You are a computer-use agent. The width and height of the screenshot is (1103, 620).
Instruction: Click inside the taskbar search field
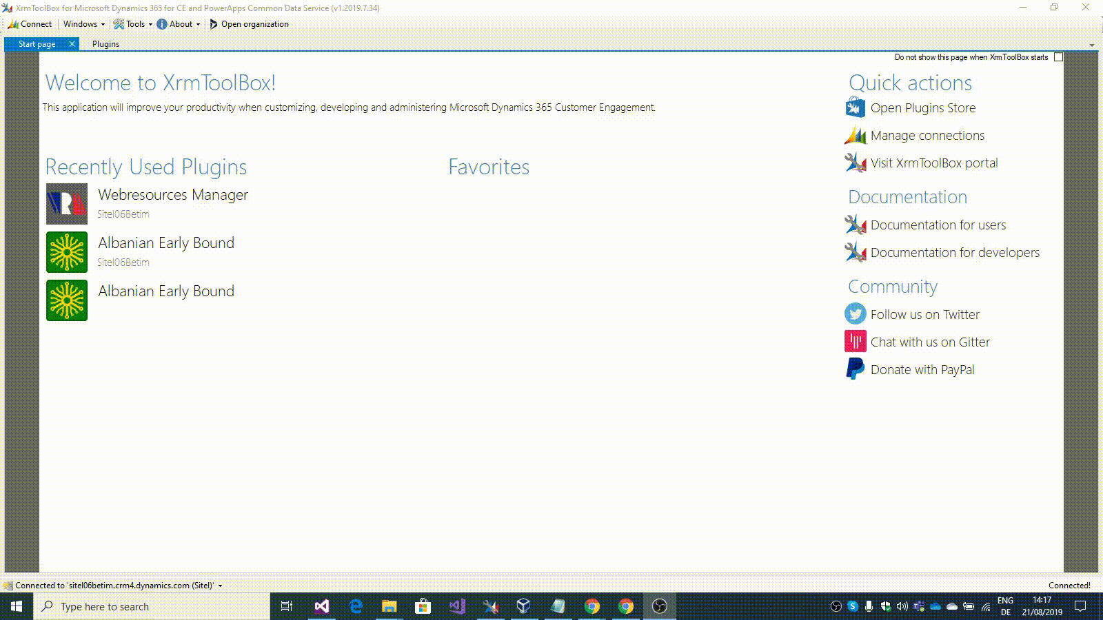pyautogui.click(x=138, y=606)
